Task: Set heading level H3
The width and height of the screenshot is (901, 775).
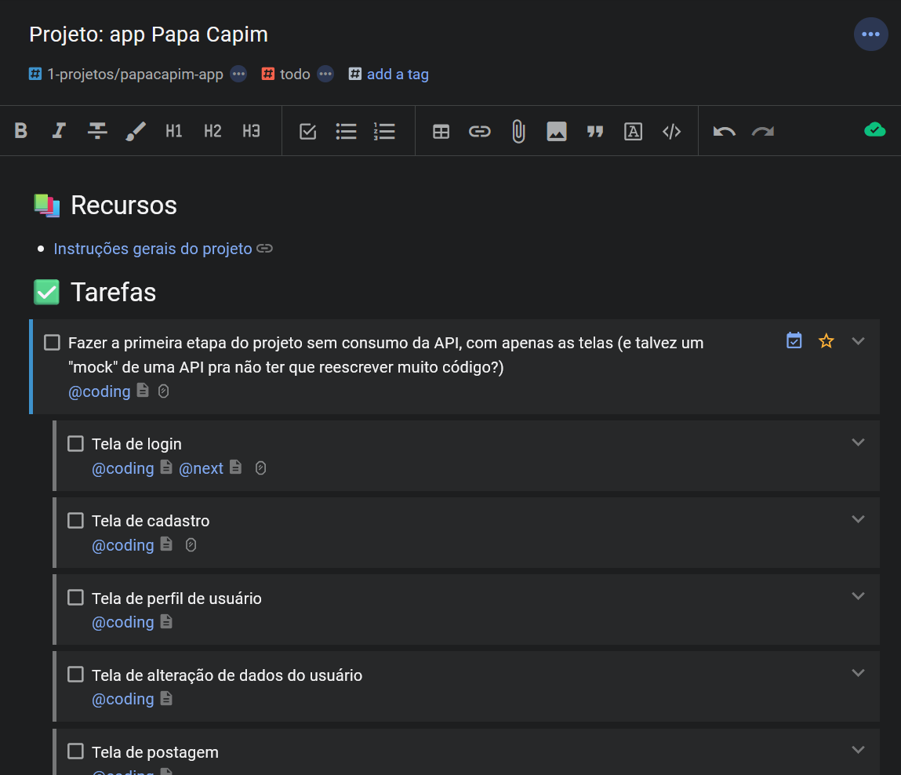Action: pos(251,131)
